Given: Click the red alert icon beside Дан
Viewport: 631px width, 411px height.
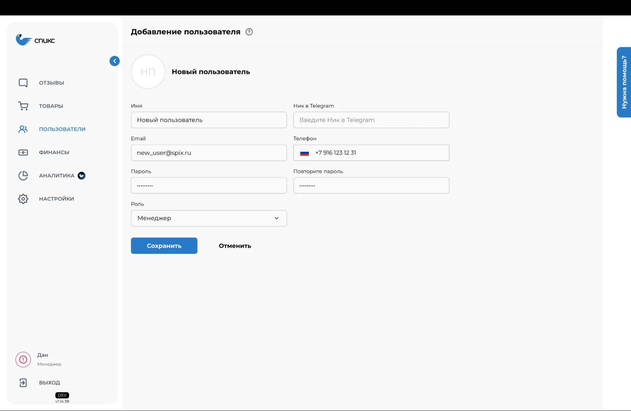Looking at the screenshot, I should pyautogui.click(x=23, y=360).
